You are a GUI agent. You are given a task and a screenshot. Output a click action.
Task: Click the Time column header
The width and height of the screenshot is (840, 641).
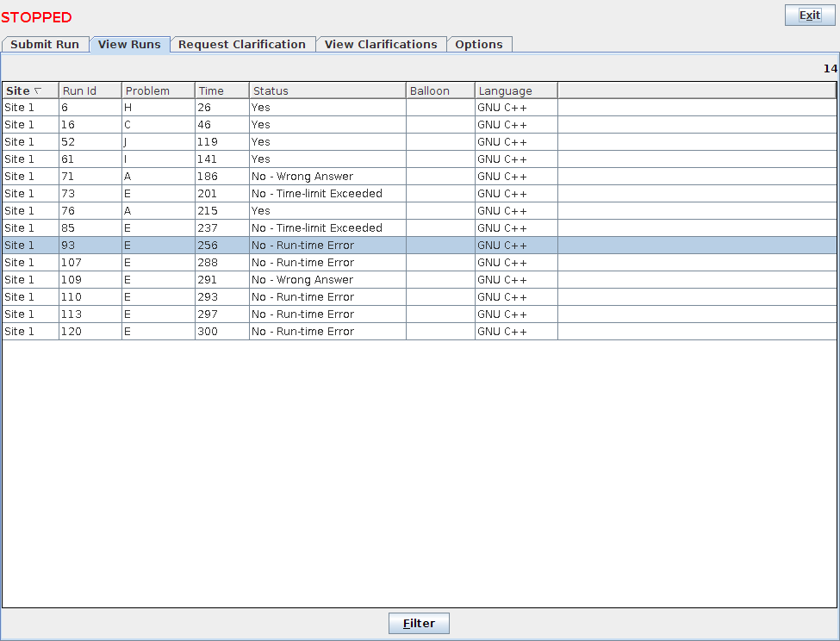(221, 90)
